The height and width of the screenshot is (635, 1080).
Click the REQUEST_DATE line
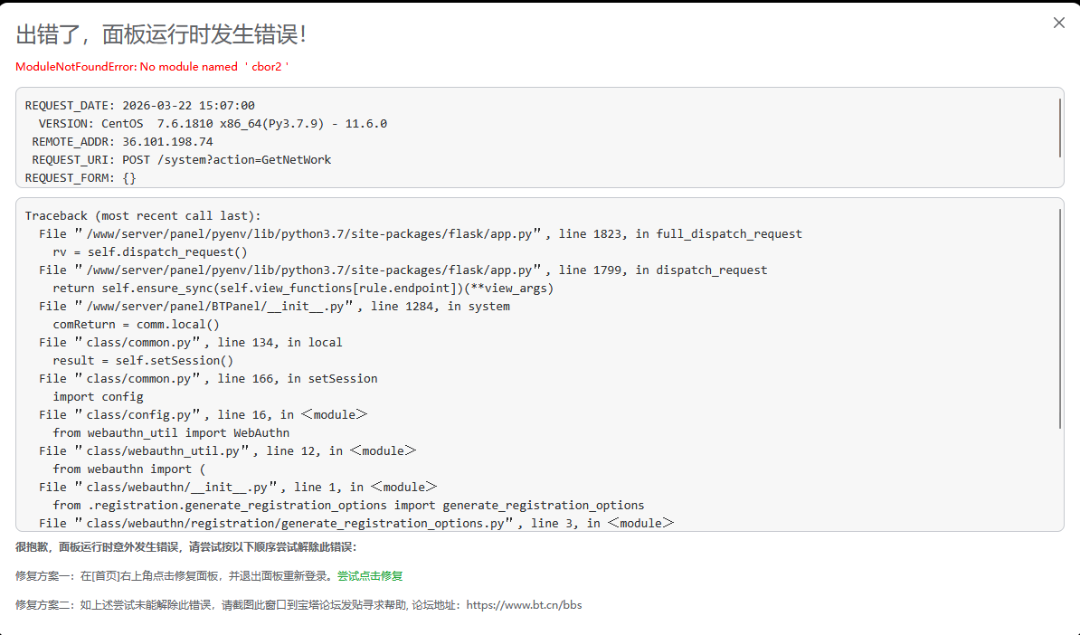(140, 106)
